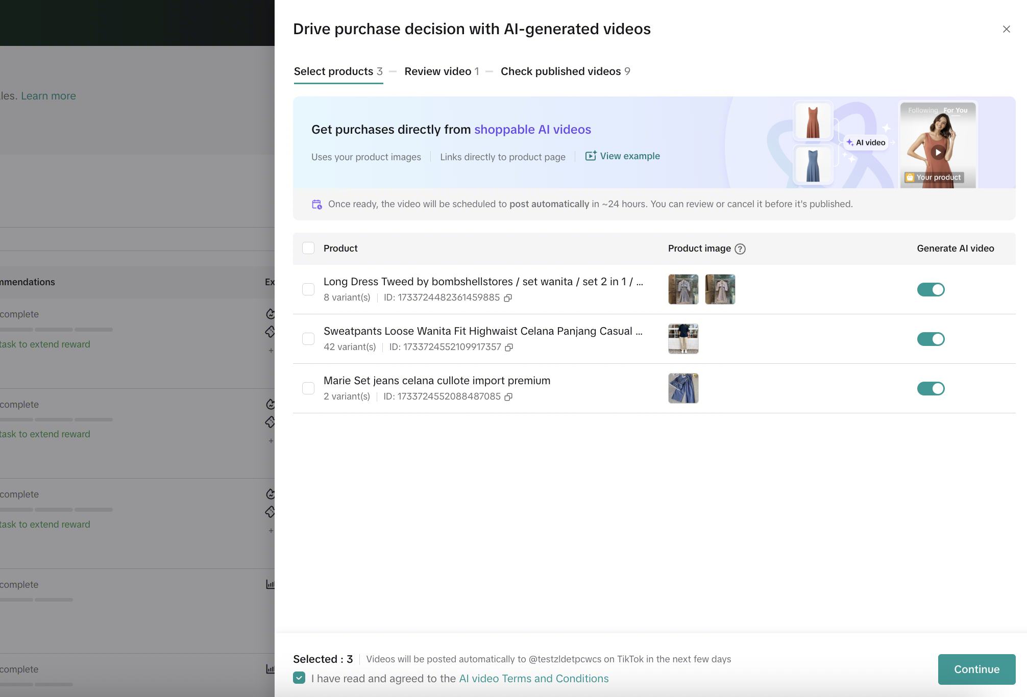1027x697 pixels.
Task: Open the first Long Dress Tweed thumbnail
Action: [x=683, y=289]
